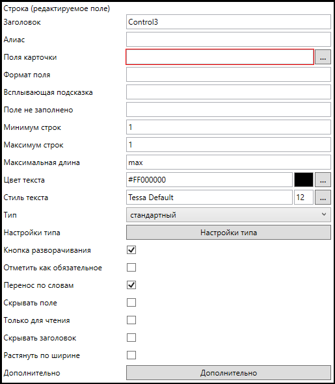Open color picker ellipsis for Цвет текста
The width and height of the screenshot is (335, 384).
coord(323,180)
